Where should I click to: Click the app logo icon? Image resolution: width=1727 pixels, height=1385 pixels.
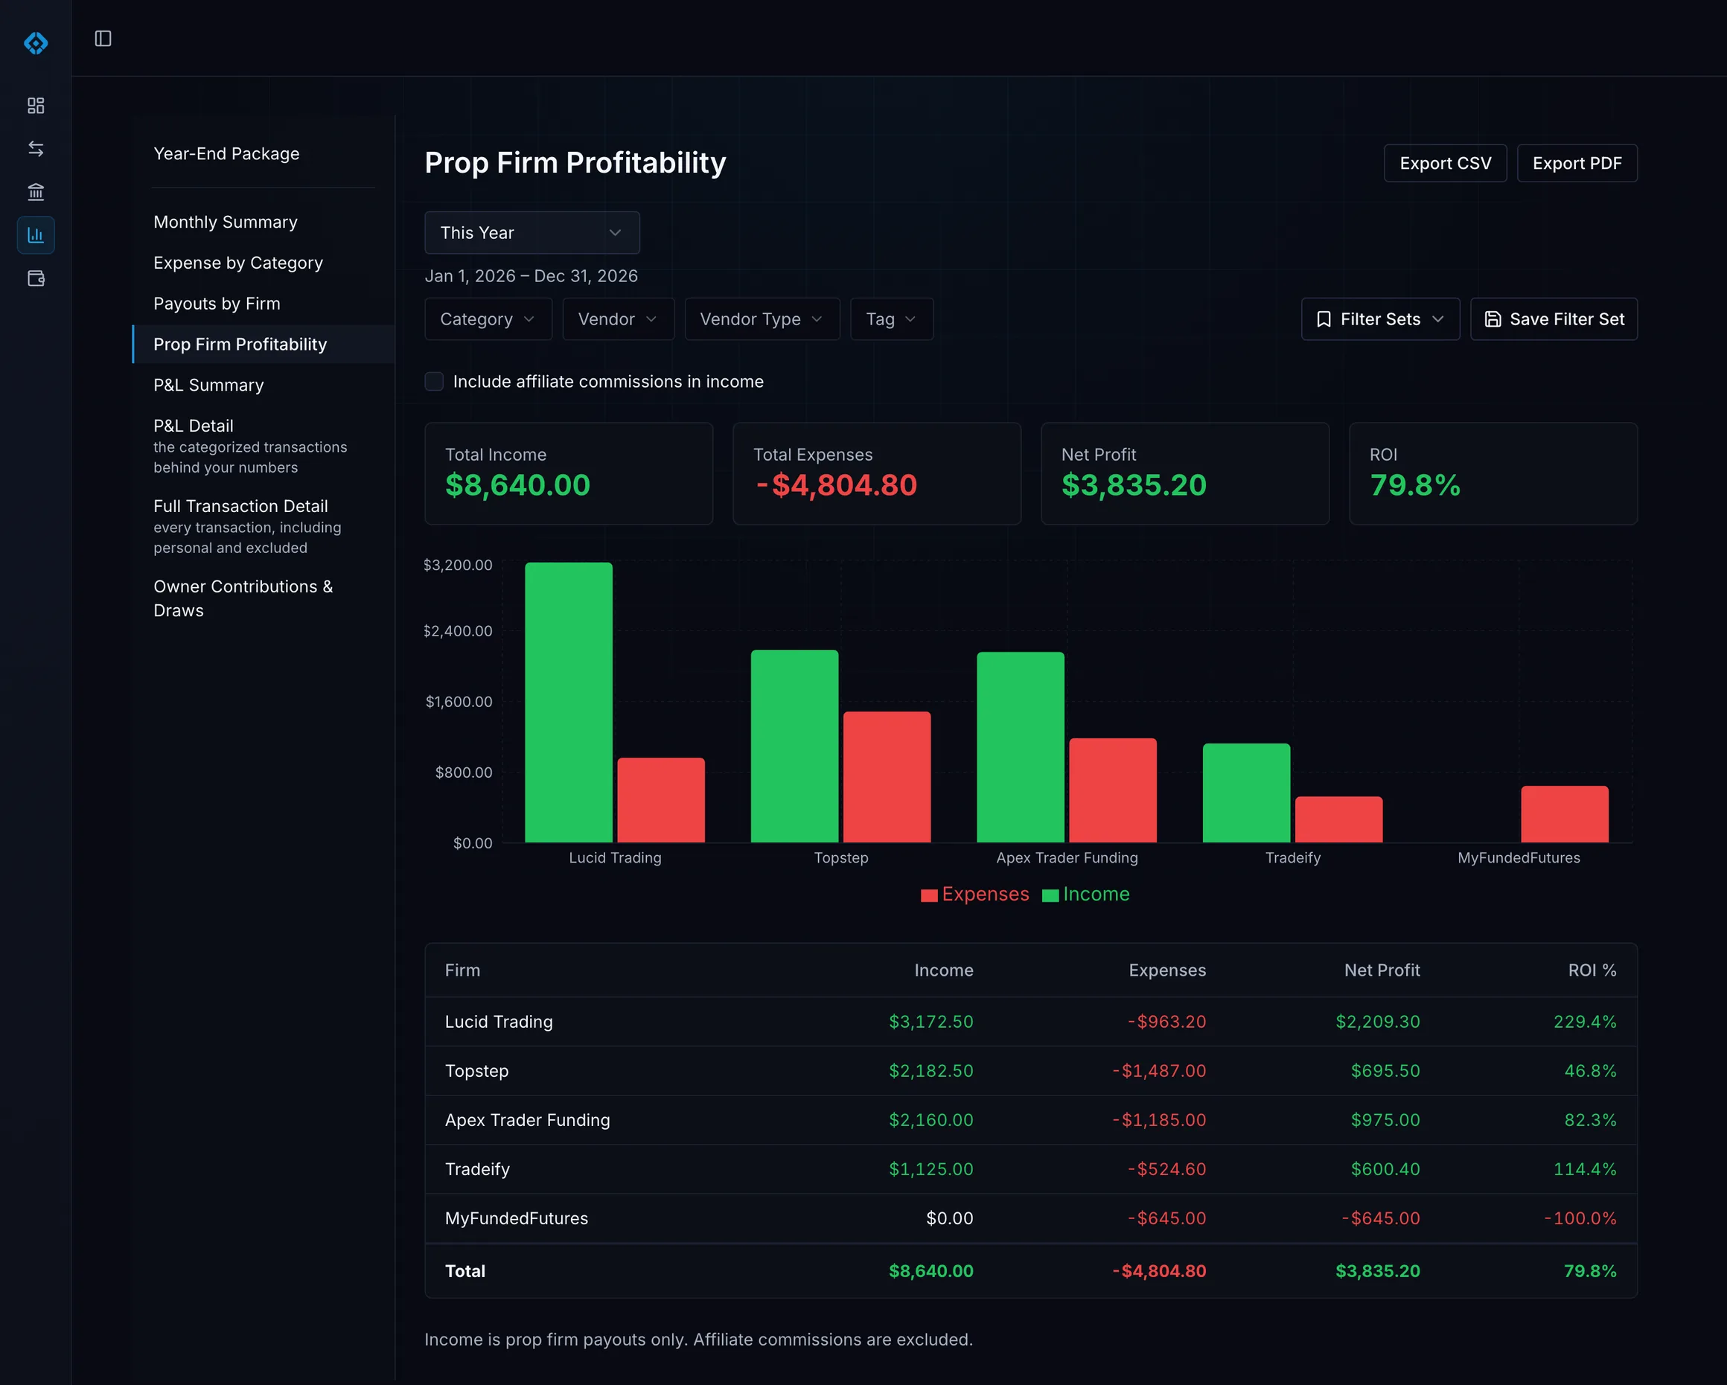(x=36, y=42)
